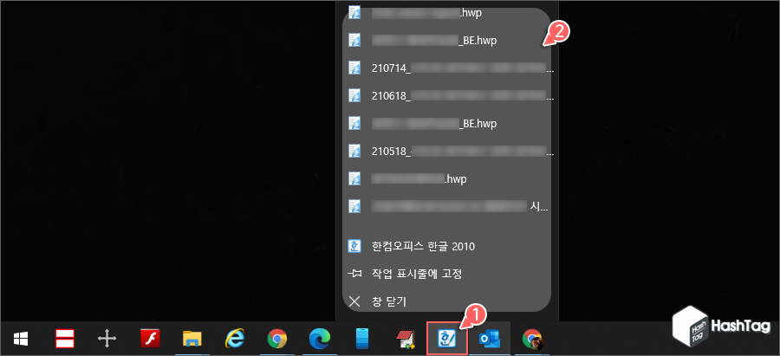Launch Microsoft Edge from the taskbar
The height and width of the screenshot is (356, 780).
click(320, 339)
